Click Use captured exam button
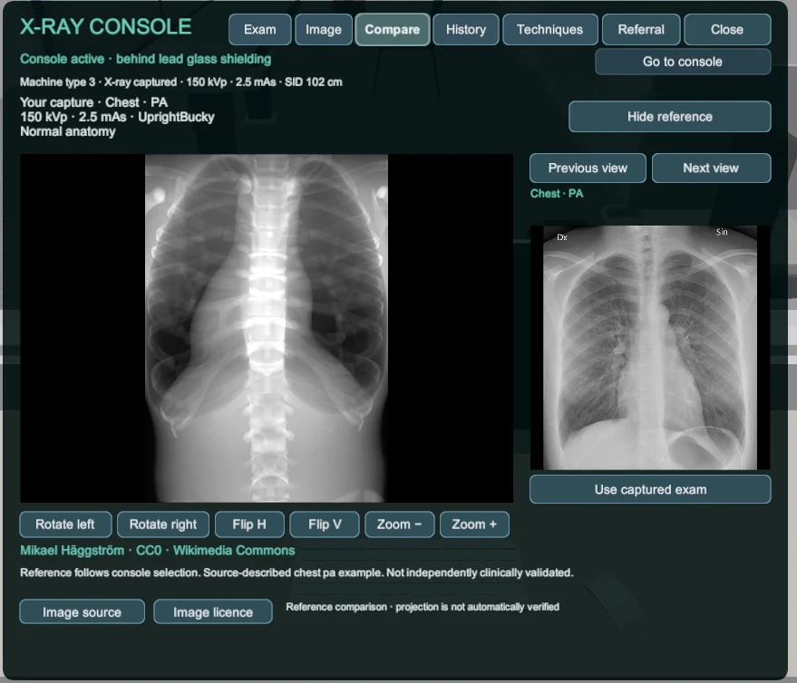Image resolution: width=797 pixels, height=683 pixels. 650,489
